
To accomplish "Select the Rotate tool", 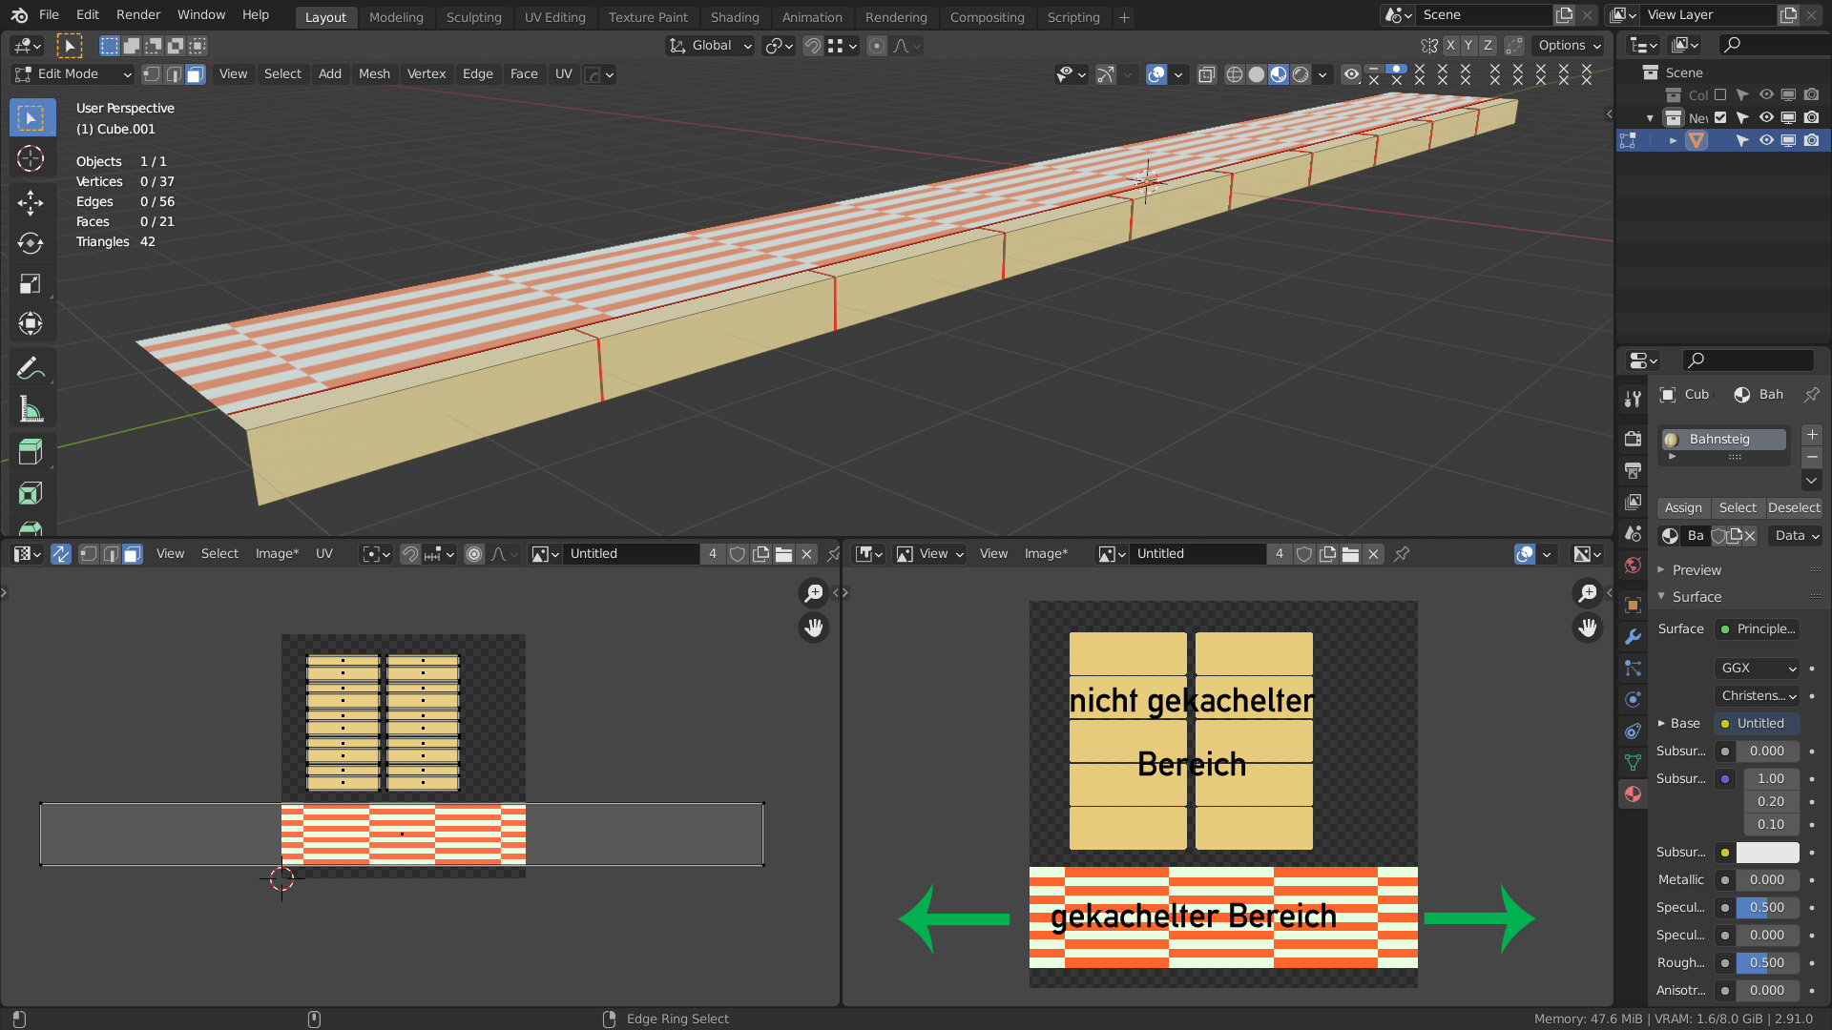I will tap(31, 243).
